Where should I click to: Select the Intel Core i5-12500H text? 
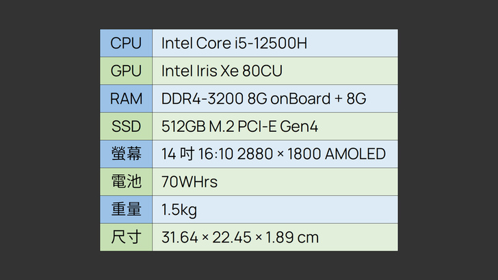[234, 43]
